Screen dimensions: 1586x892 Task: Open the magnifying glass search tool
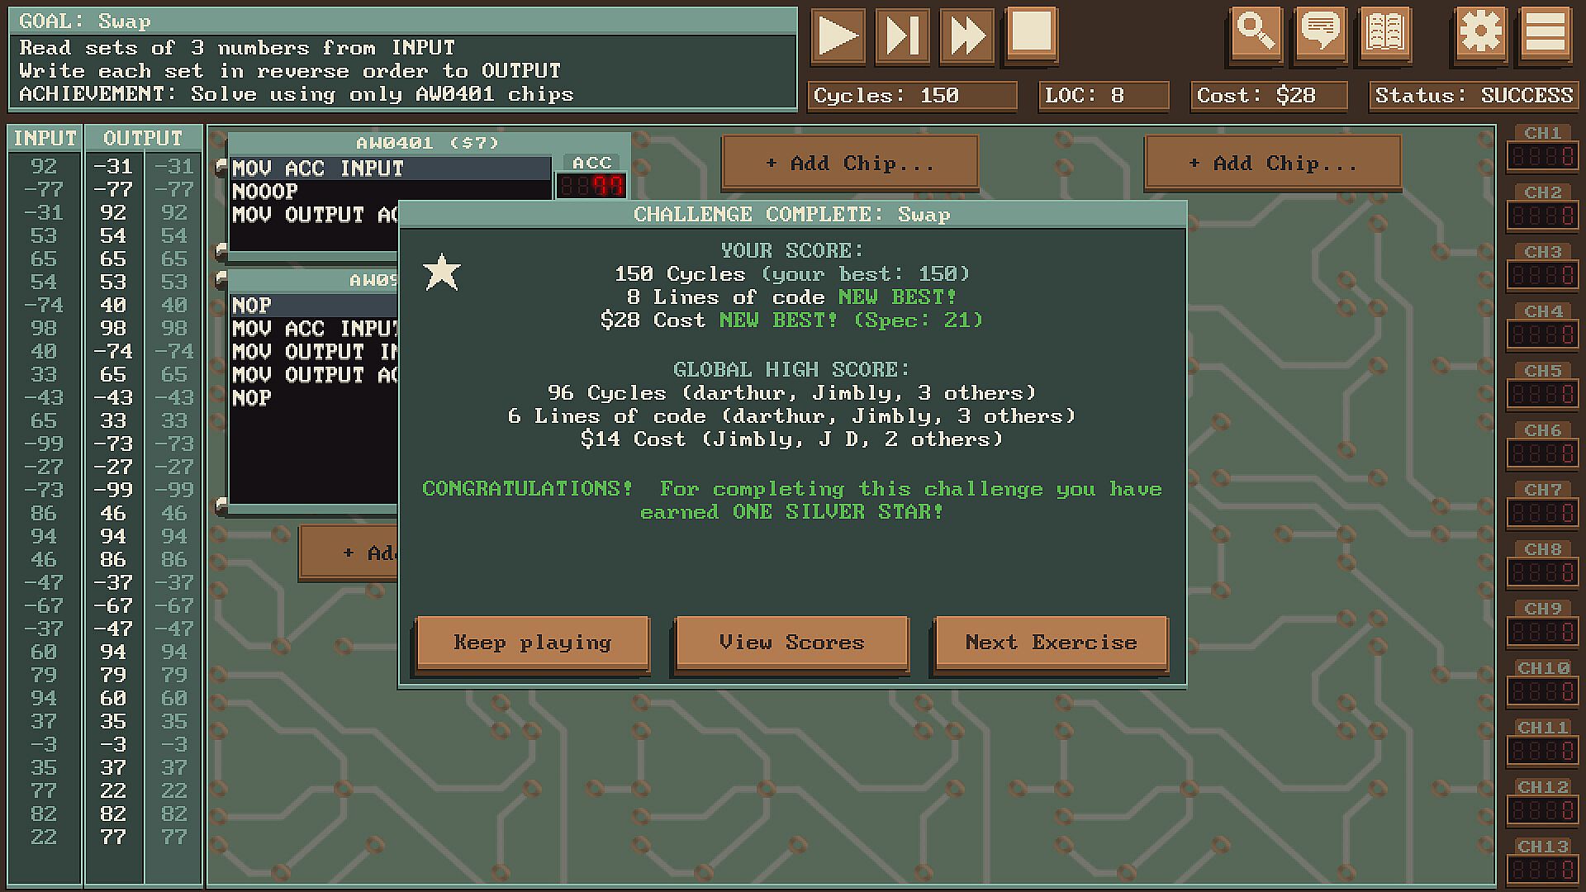(1256, 34)
